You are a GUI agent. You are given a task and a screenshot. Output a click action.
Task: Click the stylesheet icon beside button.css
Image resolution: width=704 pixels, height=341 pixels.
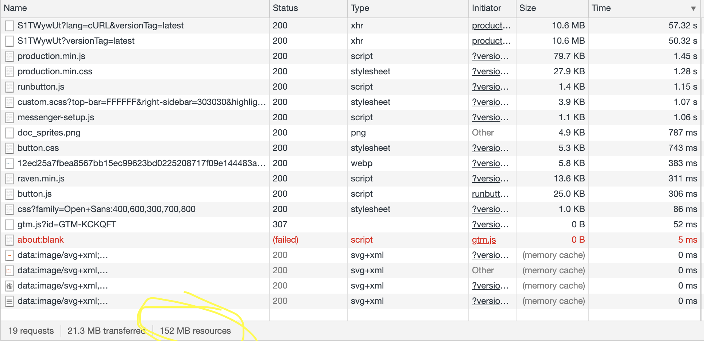9,148
